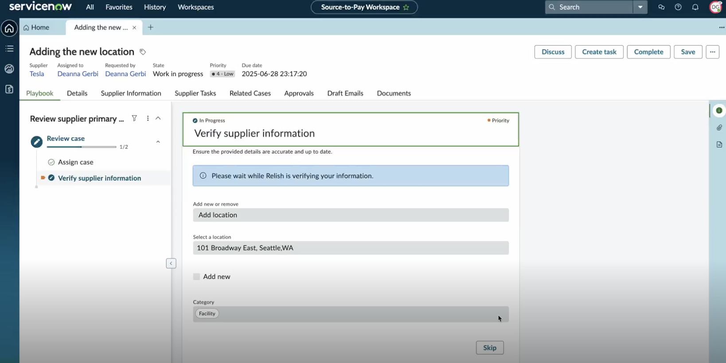
Task: Close the 'Adding the new...' tab
Action: [x=134, y=27]
